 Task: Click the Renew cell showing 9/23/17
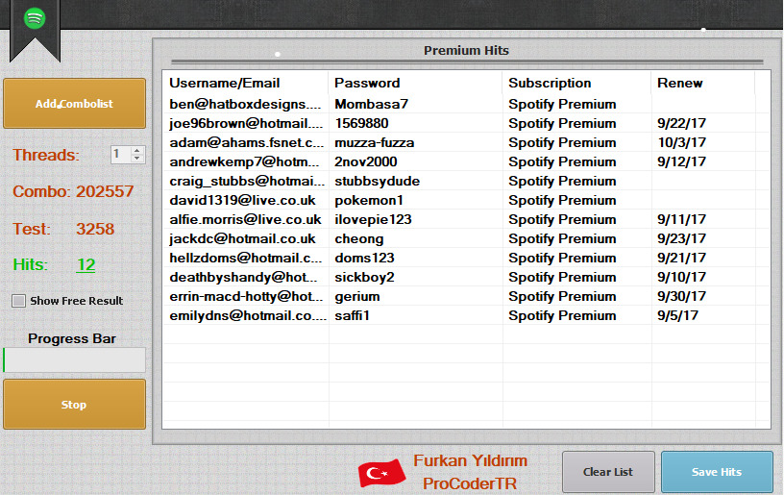(x=681, y=238)
